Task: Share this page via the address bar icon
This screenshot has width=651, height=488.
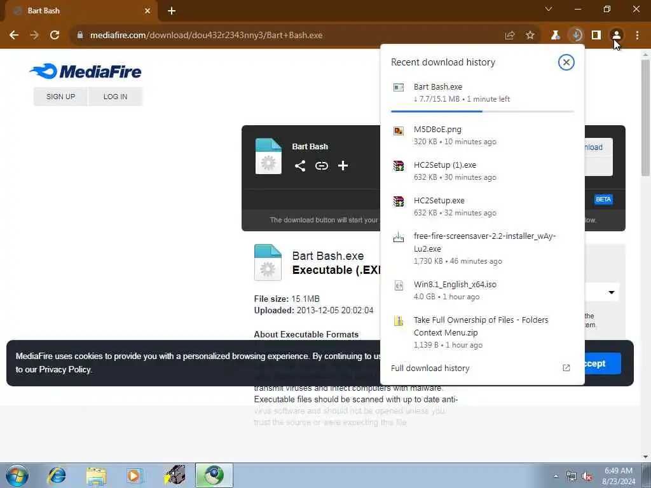Action: pos(510,36)
